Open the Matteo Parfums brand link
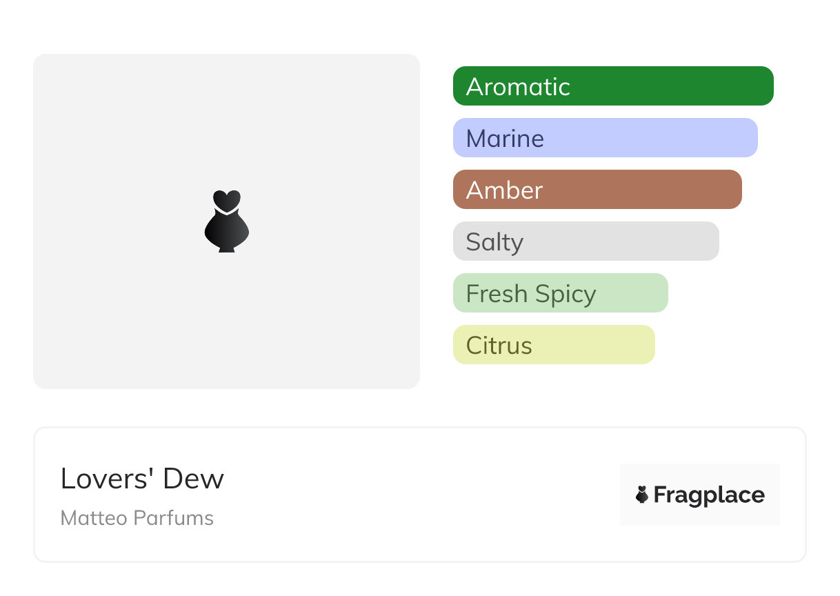Screen dimensions: 840x596 (137, 518)
